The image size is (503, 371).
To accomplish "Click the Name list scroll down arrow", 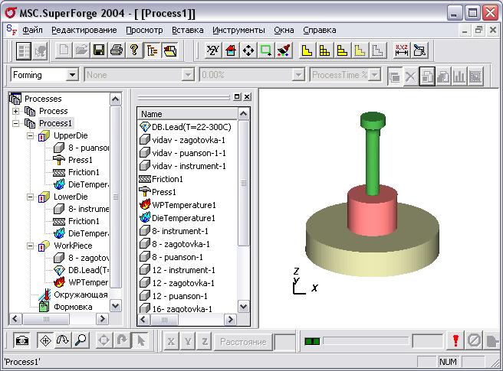I will tap(244, 306).
